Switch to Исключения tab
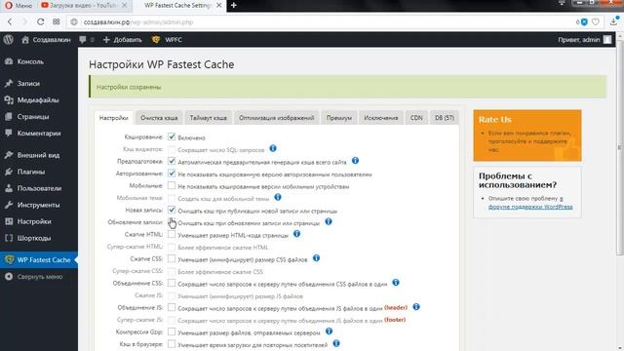This screenshot has height=351, width=624. 381,118
